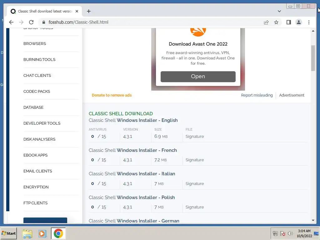Click the forward navigation arrow
The image size is (320, 240).
pyautogui.click(x=21, y=22)
